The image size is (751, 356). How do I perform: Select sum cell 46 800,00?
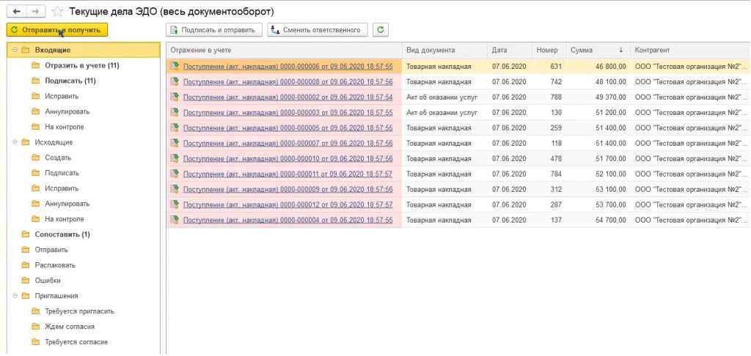598,67
